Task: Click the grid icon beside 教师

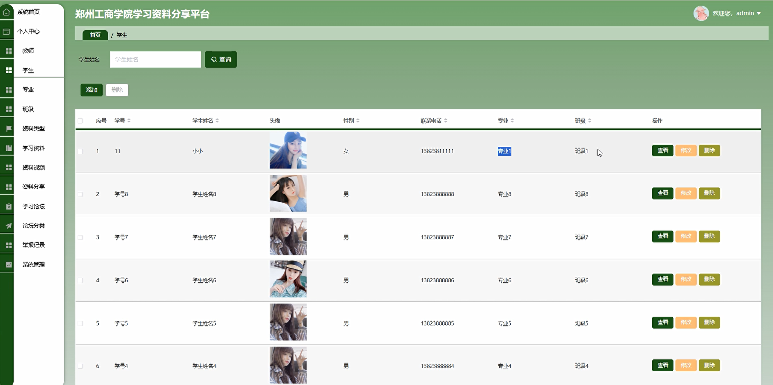Action: coord(9,51)
